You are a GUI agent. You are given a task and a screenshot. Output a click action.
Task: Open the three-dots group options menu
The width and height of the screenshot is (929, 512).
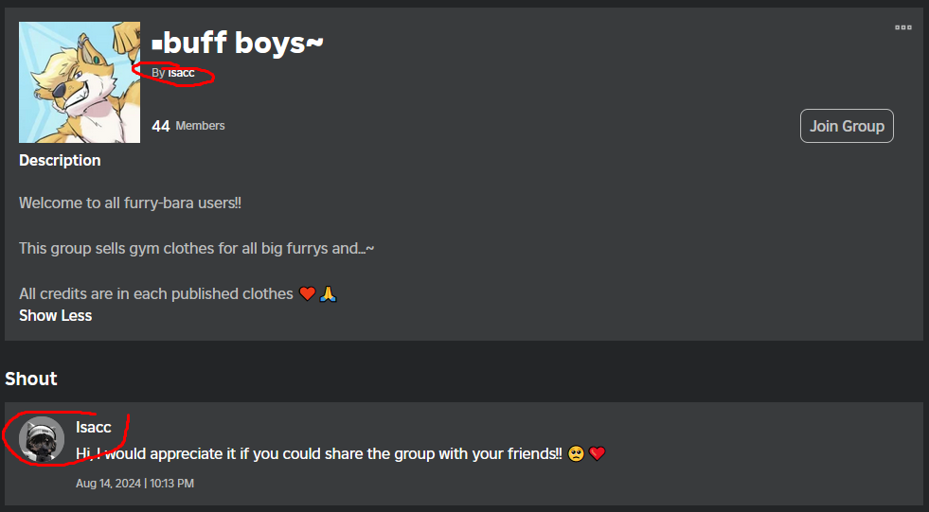click(902, 27)
